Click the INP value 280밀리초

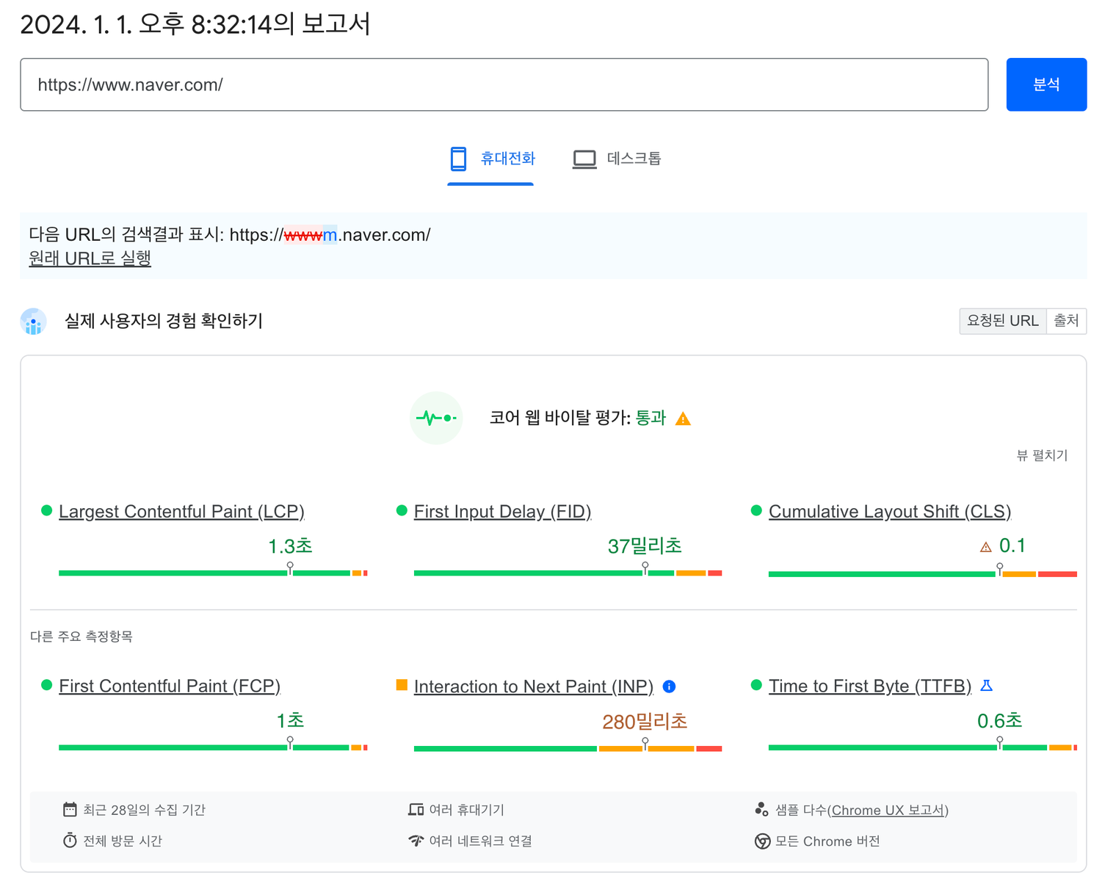click(x=645, y=722)
